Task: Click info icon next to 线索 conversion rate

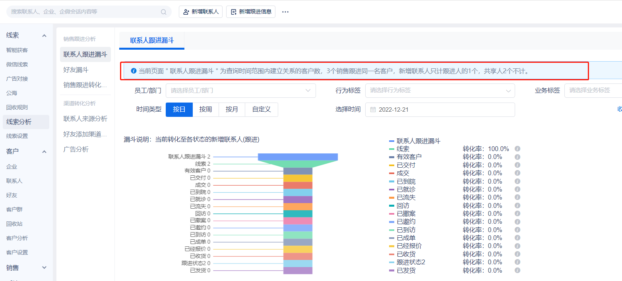Action: coord(517,149)
